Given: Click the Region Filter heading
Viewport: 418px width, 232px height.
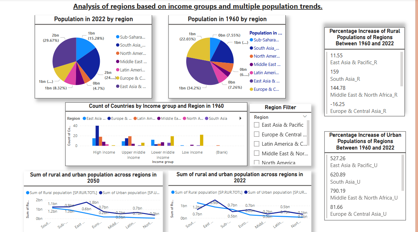Looking at the screenshot, I should point(280,107).
